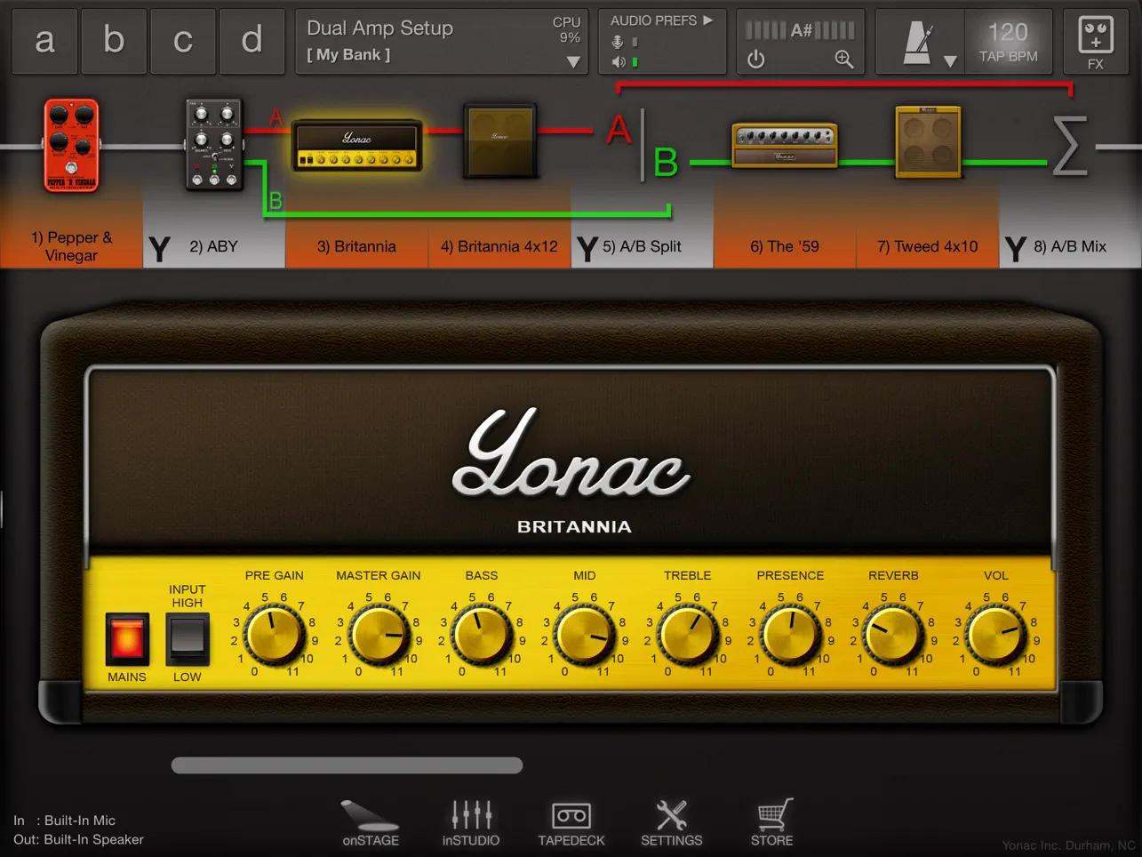Click the A/B Mix sigma icon
The height and width of the screenshot is (857, 1142).
pyautogui.click(x=1069, y=145)
